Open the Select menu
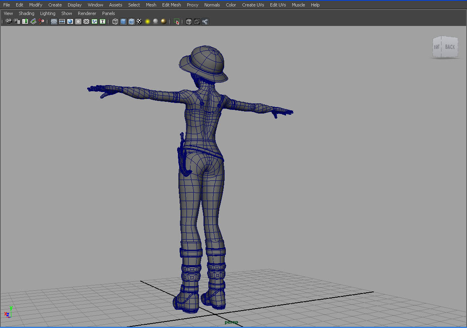The height and width of the screenshot is (328, 467). pyautogui.click(x=134, y=5)
